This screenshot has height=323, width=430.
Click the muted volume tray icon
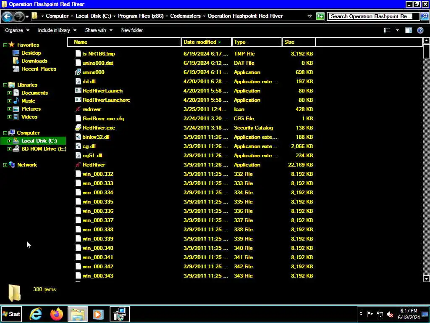tap(390, 314)
